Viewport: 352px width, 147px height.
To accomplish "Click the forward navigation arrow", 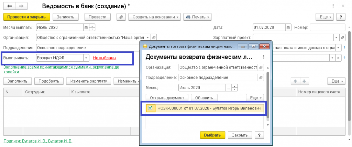I will 21,6.
